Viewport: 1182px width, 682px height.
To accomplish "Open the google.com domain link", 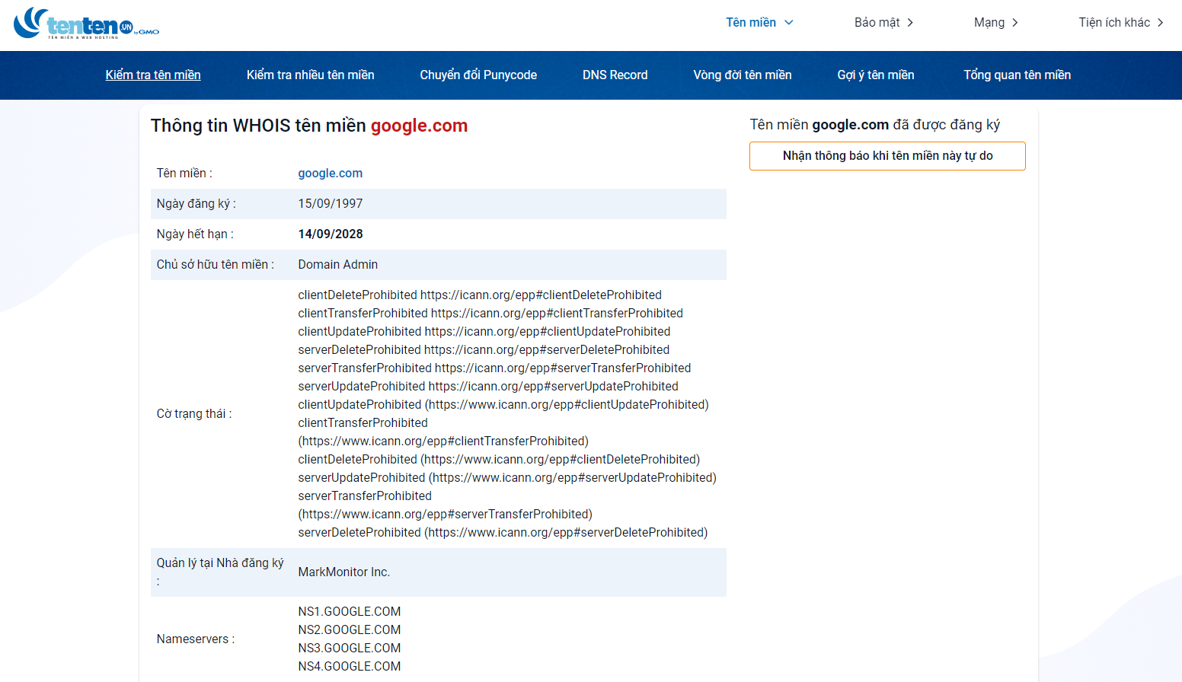I will (331, 173).
